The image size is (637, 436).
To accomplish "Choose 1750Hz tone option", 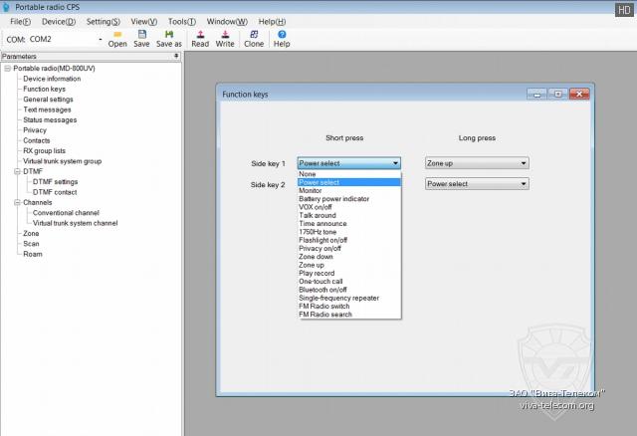I will 349,232.
